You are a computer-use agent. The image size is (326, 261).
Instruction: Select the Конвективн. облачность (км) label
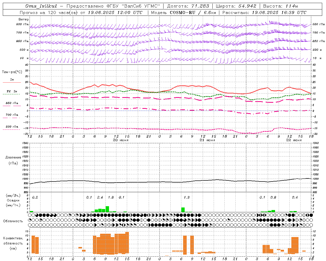coord(13,243)
